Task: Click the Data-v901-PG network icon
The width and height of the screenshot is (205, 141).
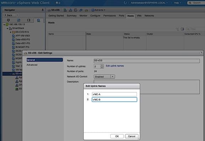Action: point(14,43)
